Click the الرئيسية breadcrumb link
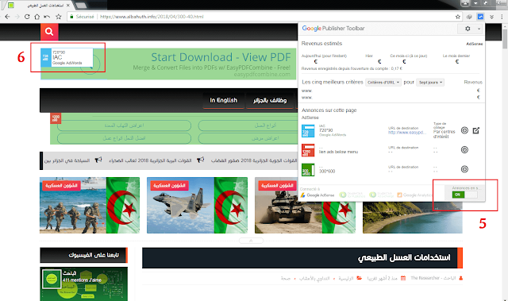 (x=346, y=278)
